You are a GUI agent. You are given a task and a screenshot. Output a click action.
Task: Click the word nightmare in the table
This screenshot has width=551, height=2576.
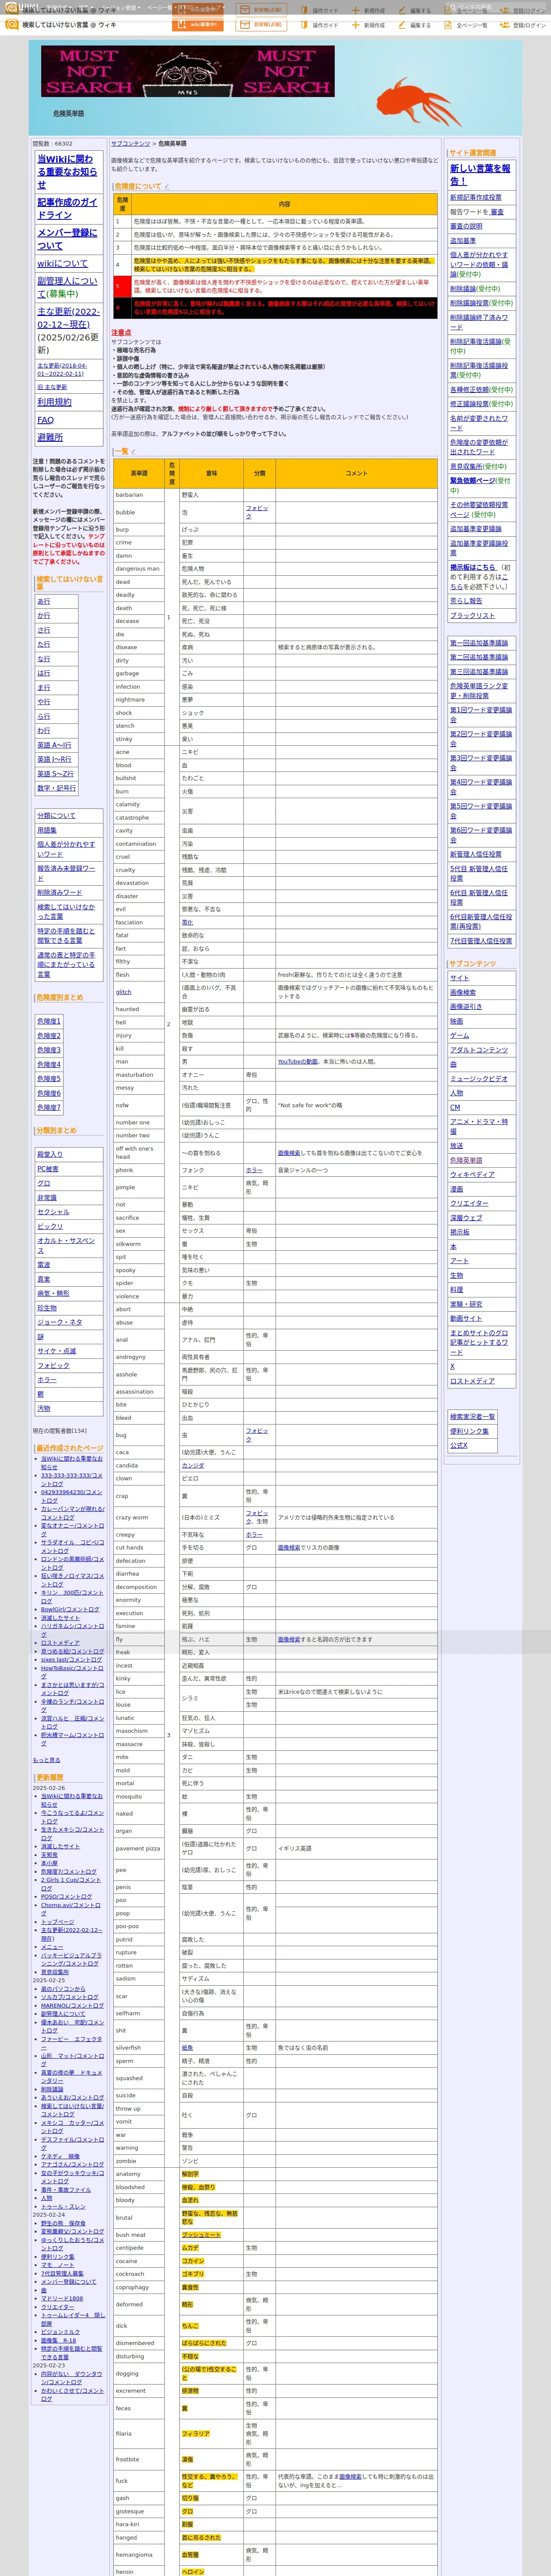click(130, 700)
